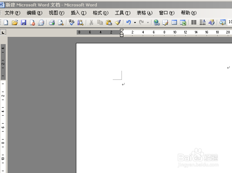232x173 pixels.
Task: Save the document with the floppy disk icon
Action: coord(24,22)
